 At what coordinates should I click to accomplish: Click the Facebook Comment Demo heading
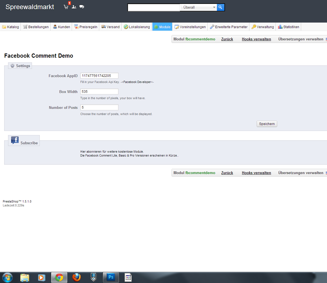click(x=39, y=55)
